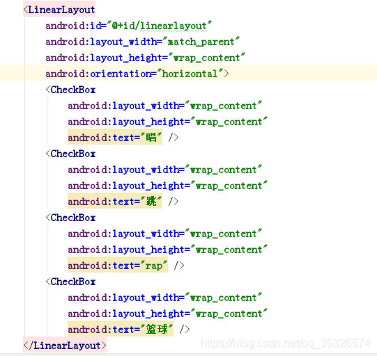
Task: Click the self-closing tag after rap
Action: click(x=179, y=266)
